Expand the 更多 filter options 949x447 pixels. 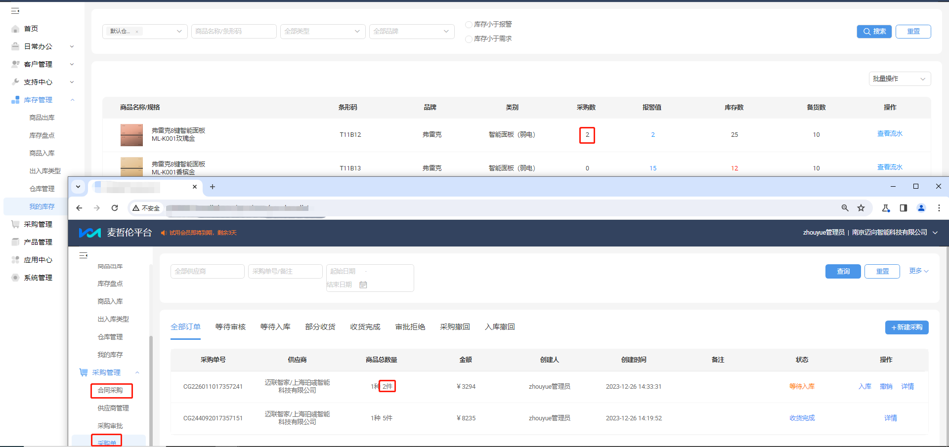point(919,271)
